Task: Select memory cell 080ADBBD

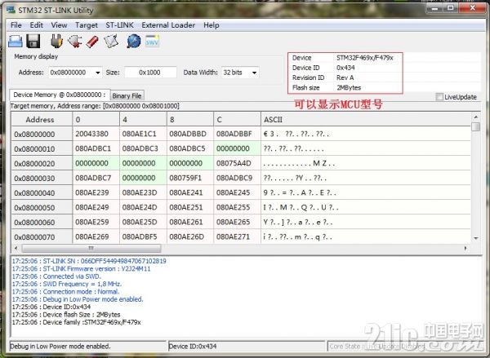Action: [190, 134]
